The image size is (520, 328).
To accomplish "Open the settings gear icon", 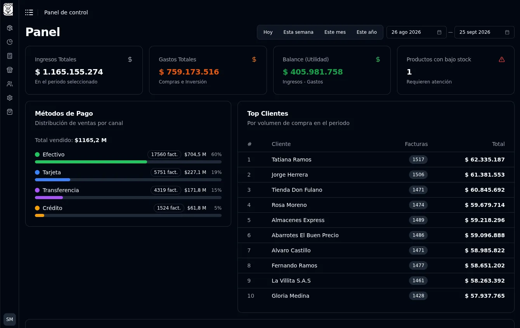I will coord(10,98).
